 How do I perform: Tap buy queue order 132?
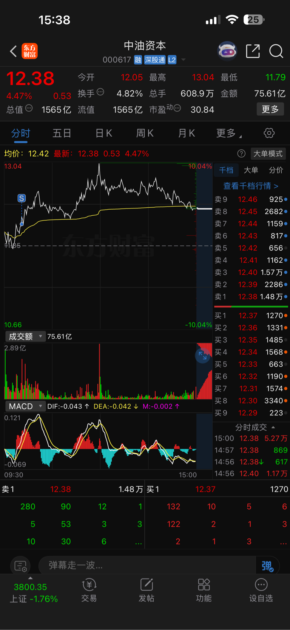(x=173, y=507)
